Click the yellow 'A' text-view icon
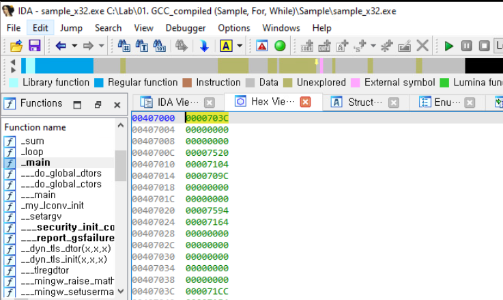 pyautogui.click(x=226, y=46)
